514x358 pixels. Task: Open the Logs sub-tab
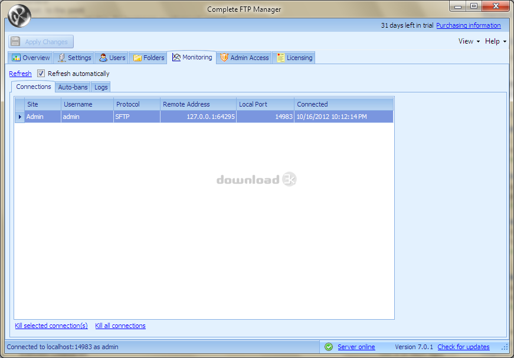click(x=101, y=87)
